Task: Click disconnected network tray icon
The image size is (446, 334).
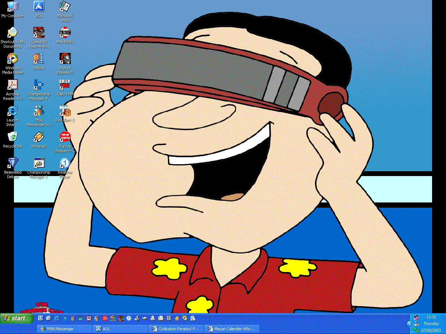Action: pyautogui.click(x=416, y=318)
